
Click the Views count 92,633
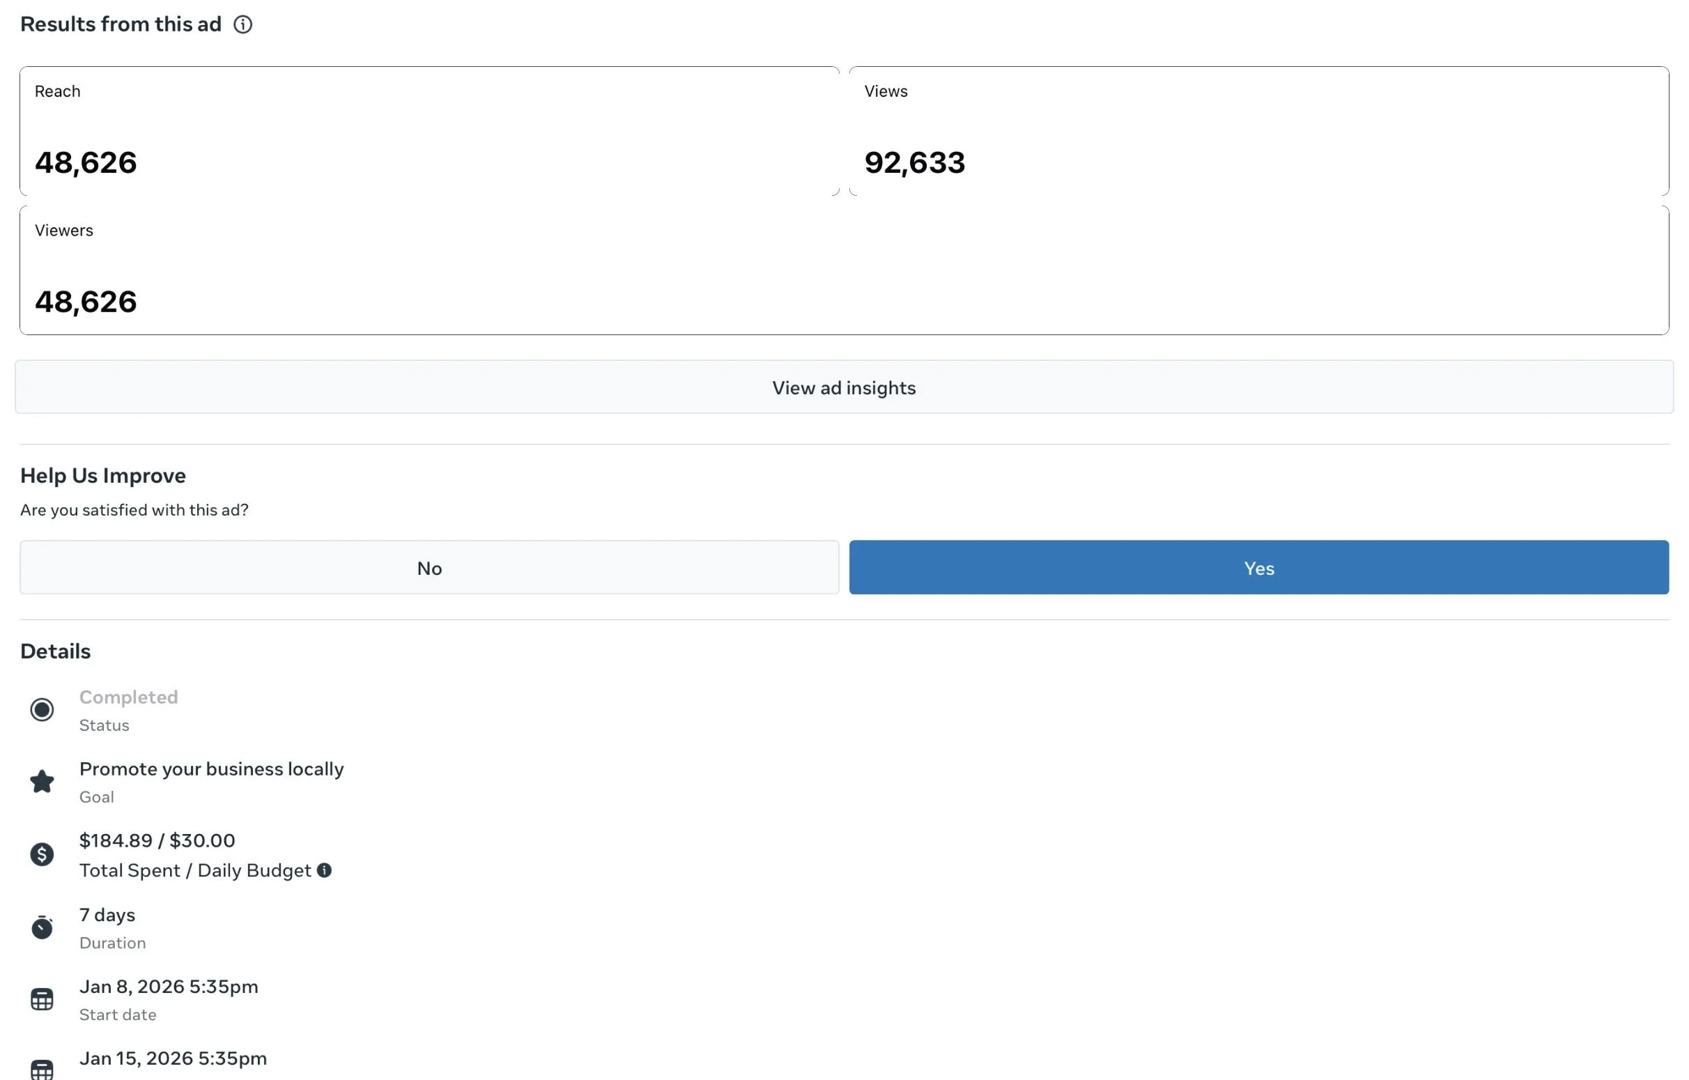click(915, 163)
